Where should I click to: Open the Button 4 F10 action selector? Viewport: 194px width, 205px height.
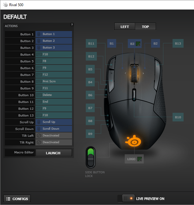click(54, 54)
